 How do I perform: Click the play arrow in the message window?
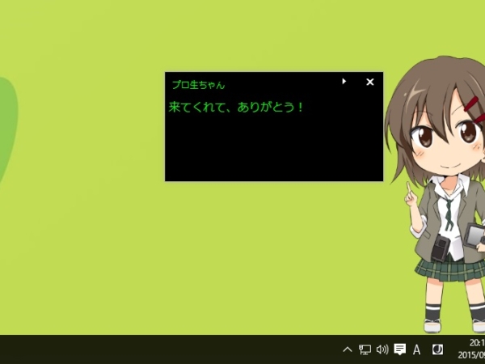click(x=344, y=82)
